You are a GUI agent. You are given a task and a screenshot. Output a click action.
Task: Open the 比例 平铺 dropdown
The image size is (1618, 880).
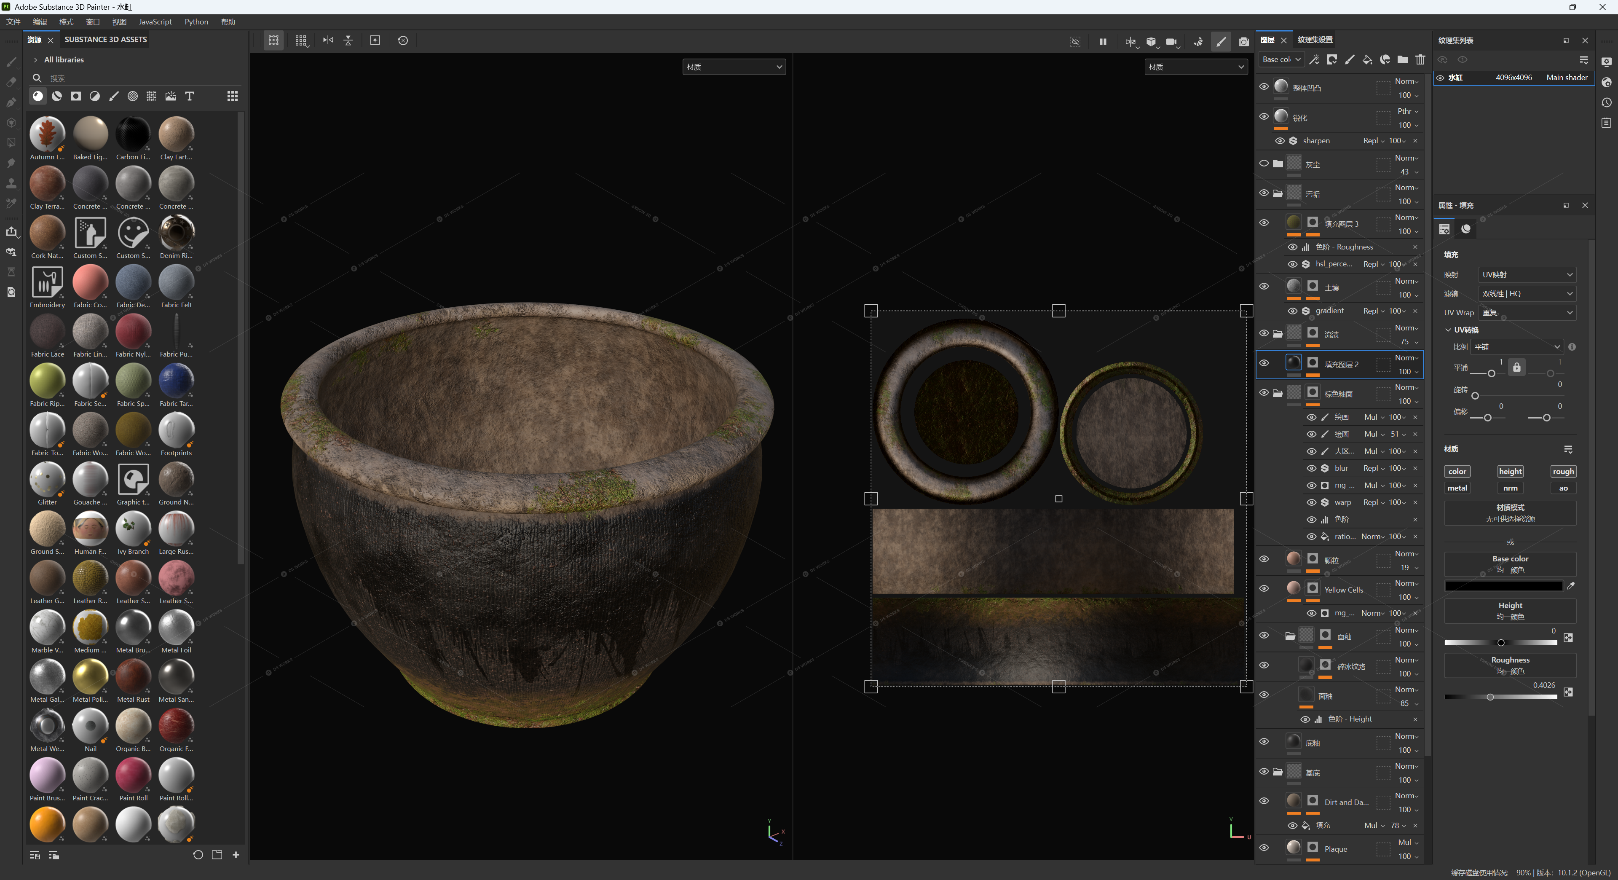tap(1517, 347)
